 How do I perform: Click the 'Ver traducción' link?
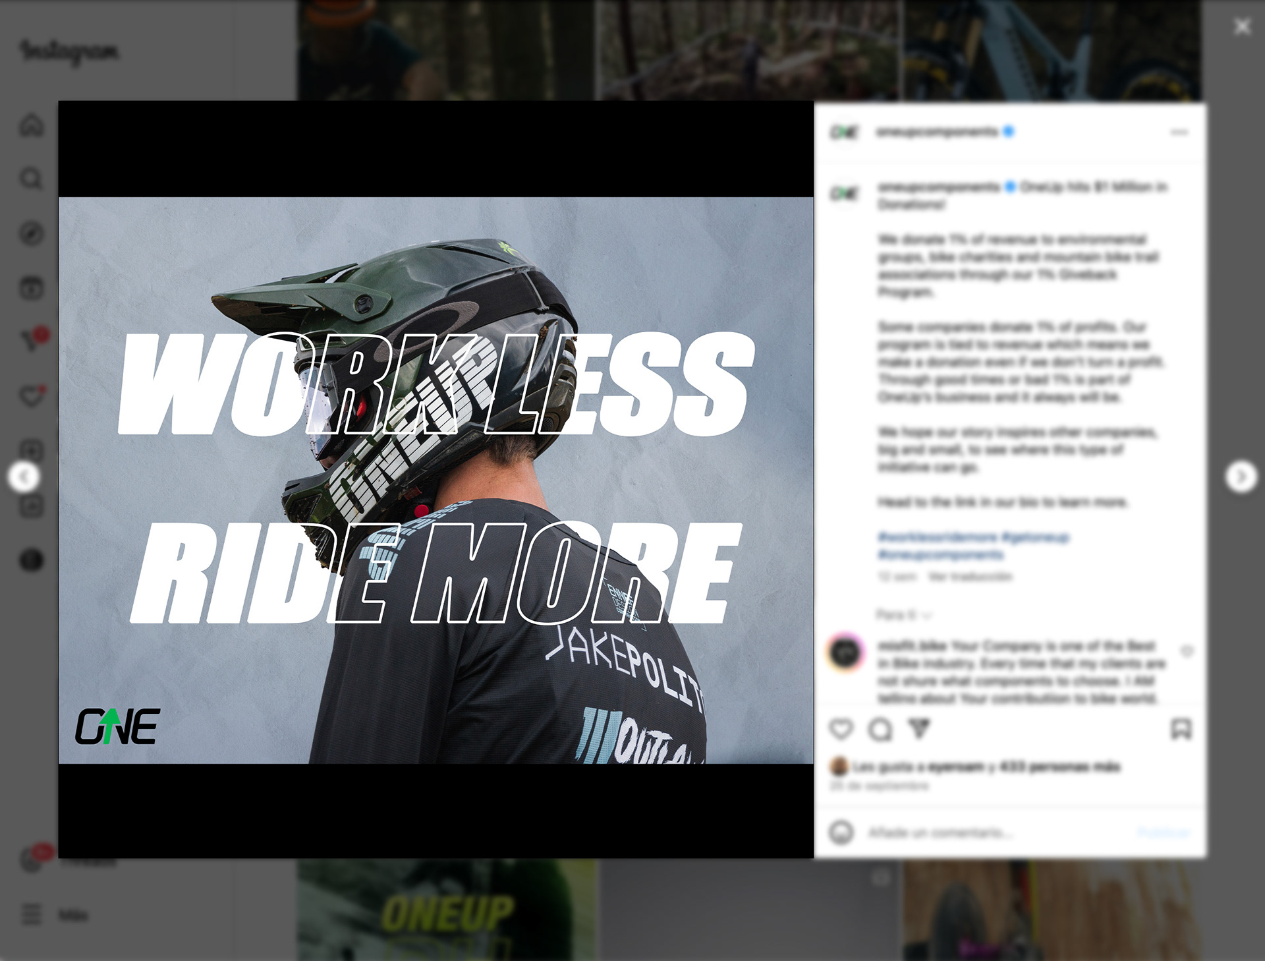pos(970,577)
